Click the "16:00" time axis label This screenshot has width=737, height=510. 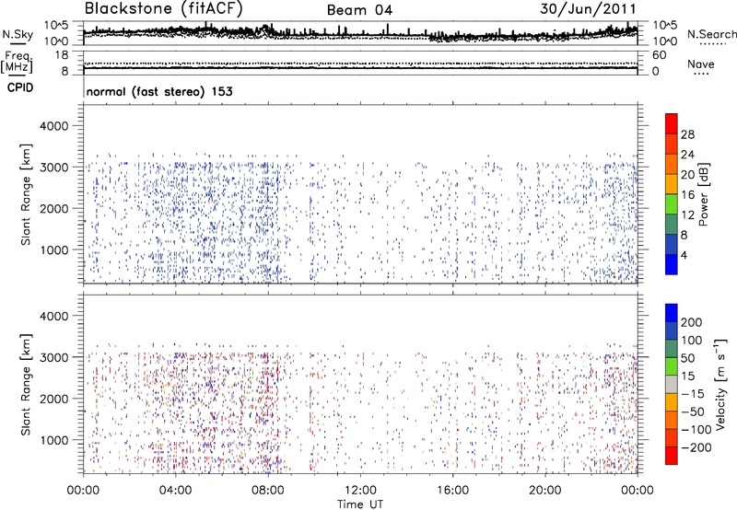coord(452,491)
